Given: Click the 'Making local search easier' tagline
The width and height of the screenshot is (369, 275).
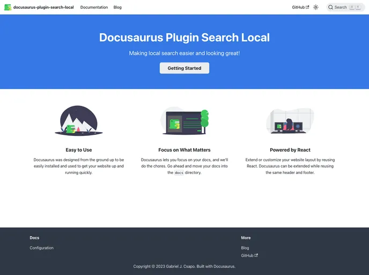Looking at the screenshot, I should point(184,53).
